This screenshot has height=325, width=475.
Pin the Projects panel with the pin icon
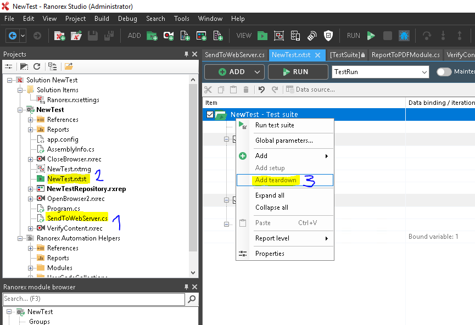coord(186,54)
